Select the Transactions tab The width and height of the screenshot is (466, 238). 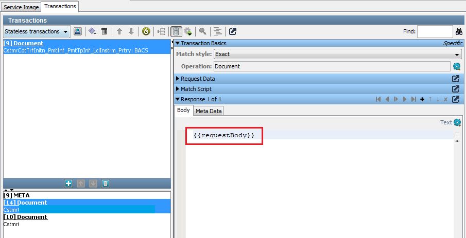coord(60,6)
